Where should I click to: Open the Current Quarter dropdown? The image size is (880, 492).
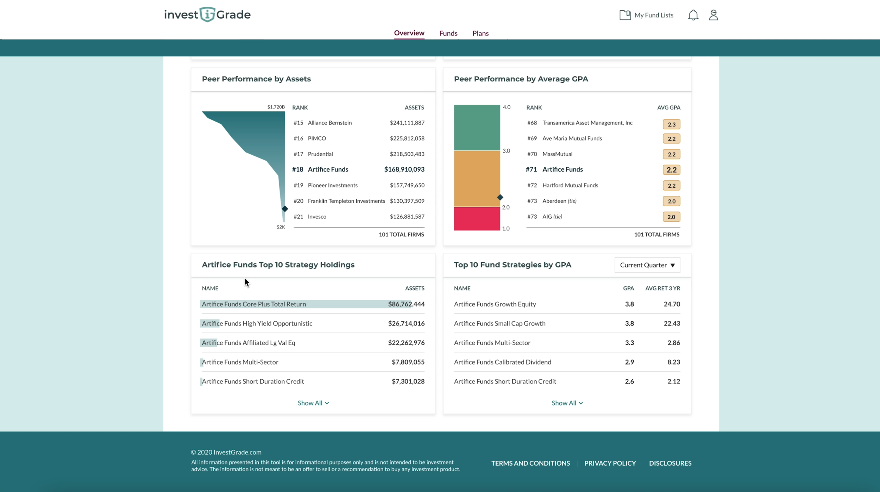click(647, 265)
